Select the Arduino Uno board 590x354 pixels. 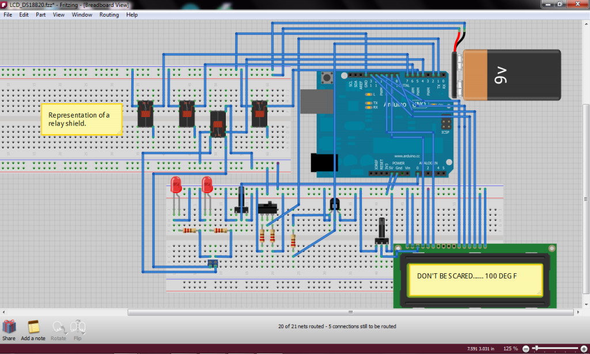382,125
